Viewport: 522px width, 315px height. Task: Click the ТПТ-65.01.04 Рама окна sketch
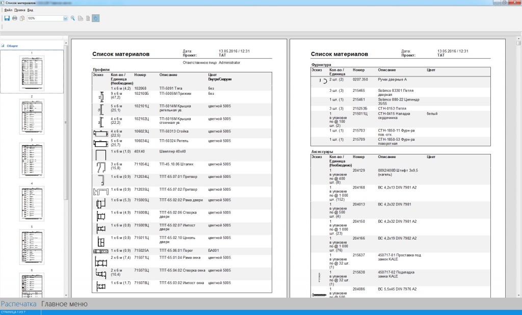pyautogui.click(x=101, y=261)
